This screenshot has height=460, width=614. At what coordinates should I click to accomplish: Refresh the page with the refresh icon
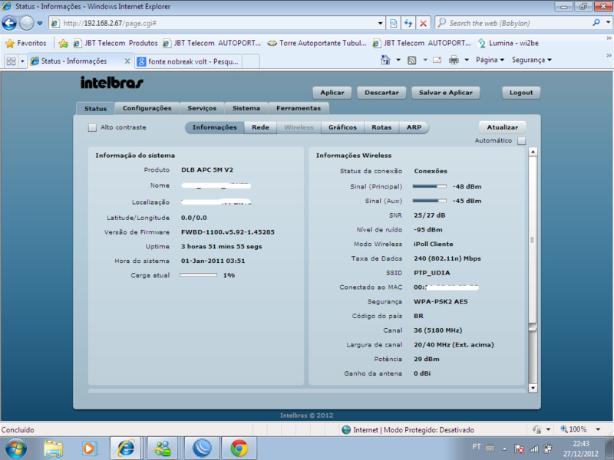408,23
